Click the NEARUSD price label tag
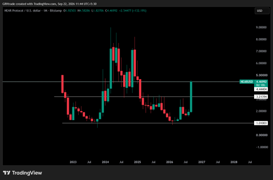This screenshot has height=180, width=273. tap(247, 82)
